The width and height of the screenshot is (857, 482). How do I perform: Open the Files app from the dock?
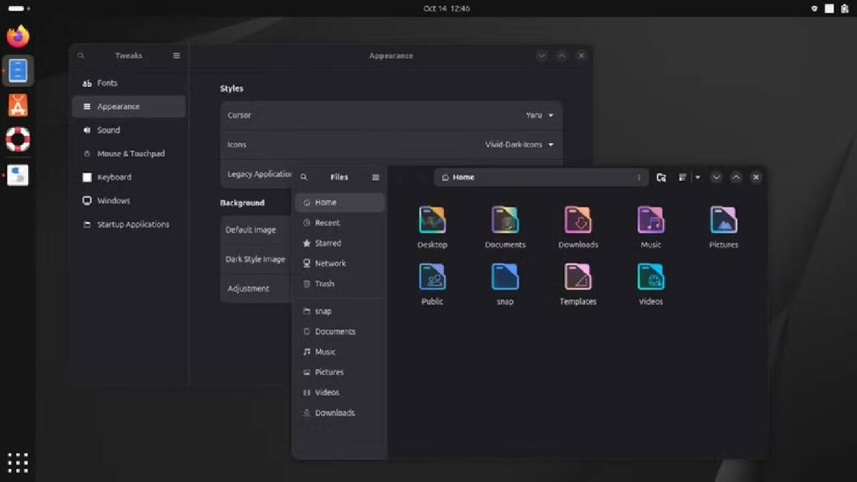pos(18,71)
